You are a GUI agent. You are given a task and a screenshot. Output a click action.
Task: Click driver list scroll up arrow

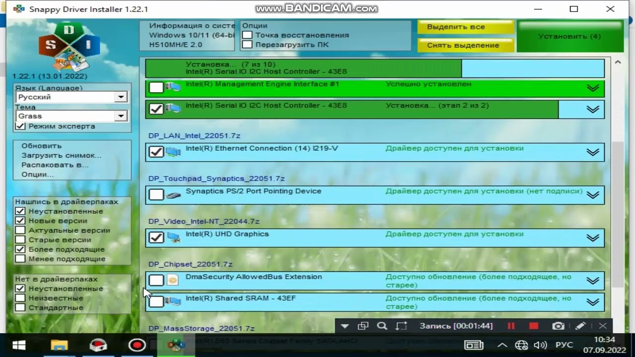618,62
